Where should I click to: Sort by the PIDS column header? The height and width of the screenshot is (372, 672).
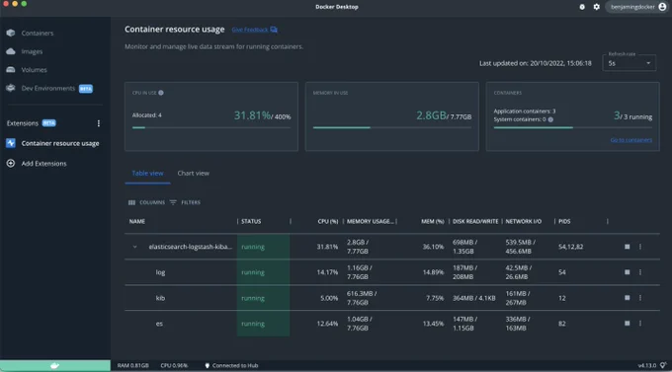click(x=564, y=221)
